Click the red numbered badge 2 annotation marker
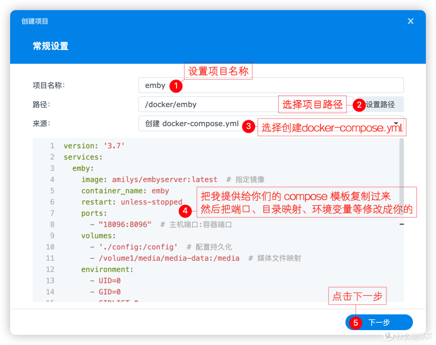Viewport: 436px width, 345px height. [359, 105]
